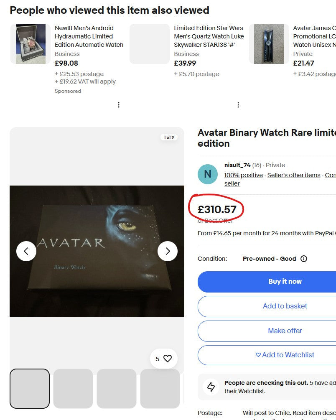Click the nisult_74 seller name link
Screen dimensions: 336x420
(x=237, y=165)
